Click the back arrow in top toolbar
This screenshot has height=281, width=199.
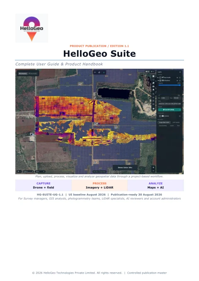[x=95, y=72]
